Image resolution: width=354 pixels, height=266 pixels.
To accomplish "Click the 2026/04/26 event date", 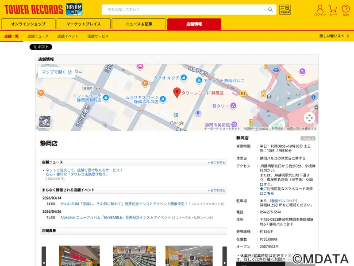I will 52,211.
